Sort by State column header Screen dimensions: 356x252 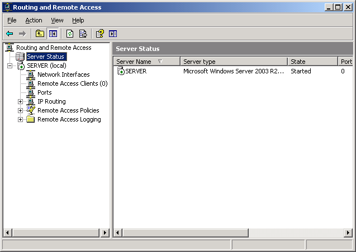(x=312, y=62)
